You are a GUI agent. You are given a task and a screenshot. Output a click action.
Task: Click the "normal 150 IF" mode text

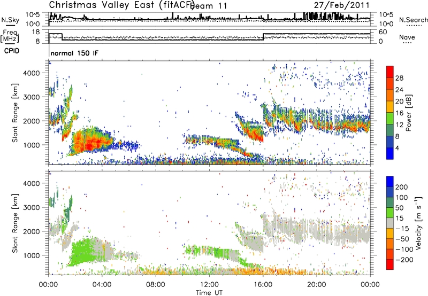point(74,53)
